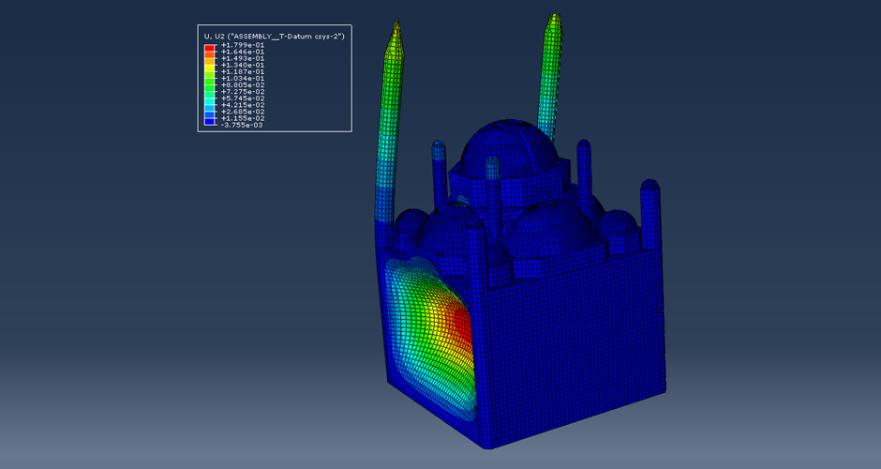Click the minimum value -3.755e-03 label
Viewport: 881px width, 469px height.
pyautogui.click(x=242, y=125)
